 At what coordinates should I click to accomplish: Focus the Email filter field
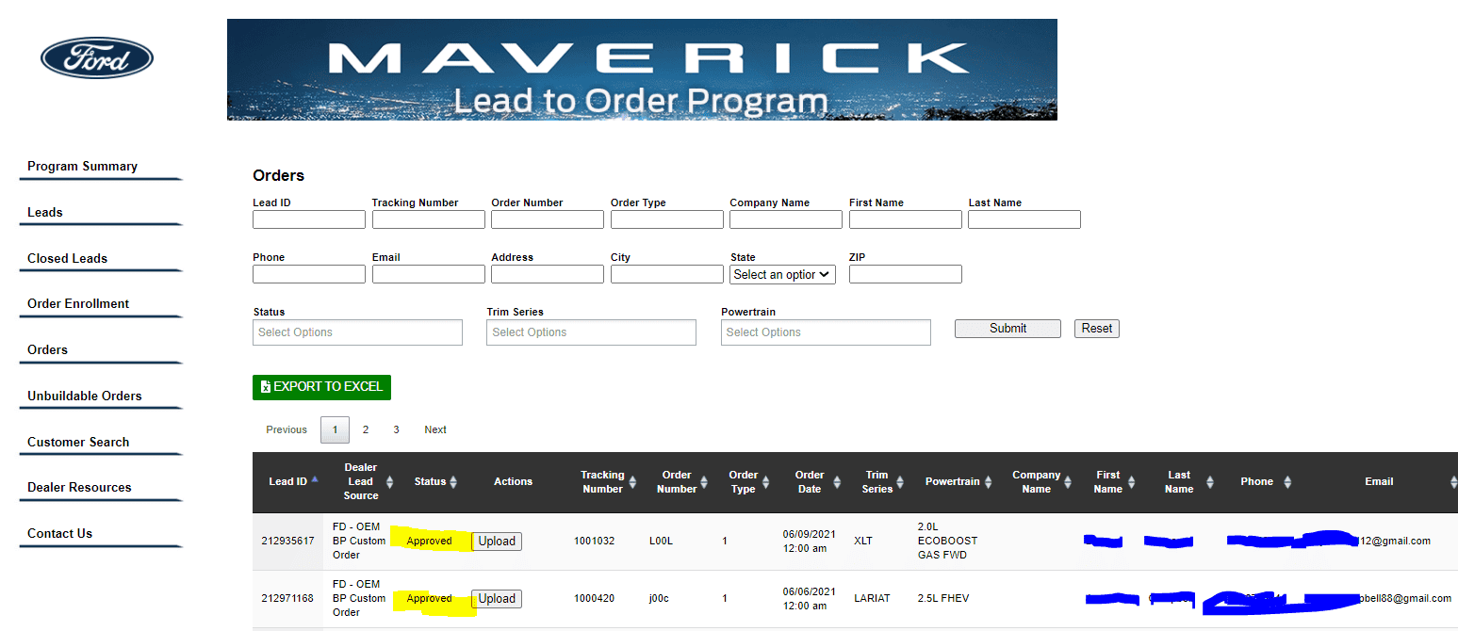(429, 274)
